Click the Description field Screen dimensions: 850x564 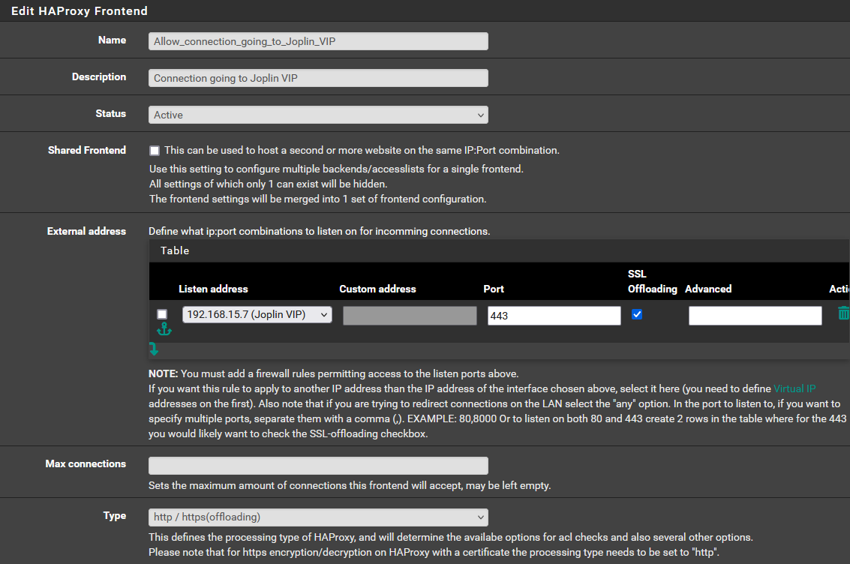pos(318,78)
